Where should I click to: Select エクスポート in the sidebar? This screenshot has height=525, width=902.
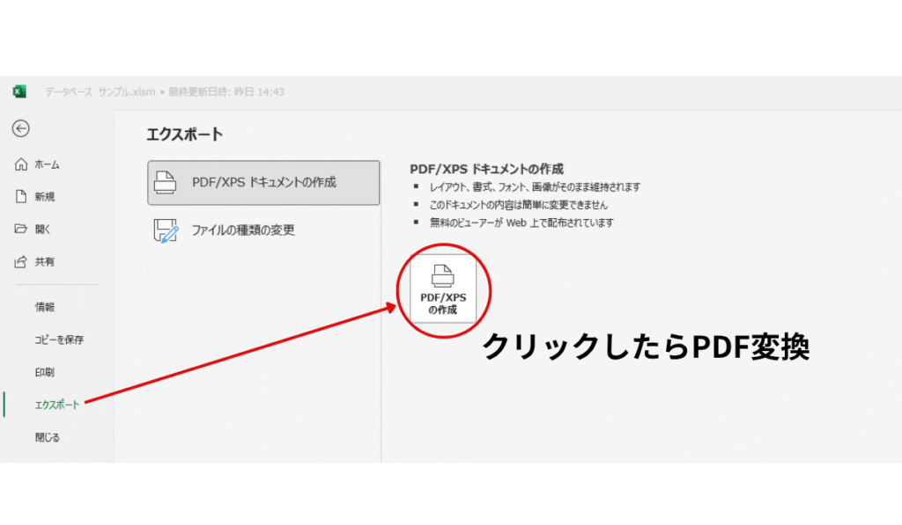(x=56, y=405)
